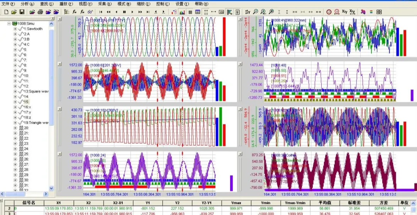Expand the 2:A tree node
The width and height of the screenshot is (417, 215).
coord(15,34)
